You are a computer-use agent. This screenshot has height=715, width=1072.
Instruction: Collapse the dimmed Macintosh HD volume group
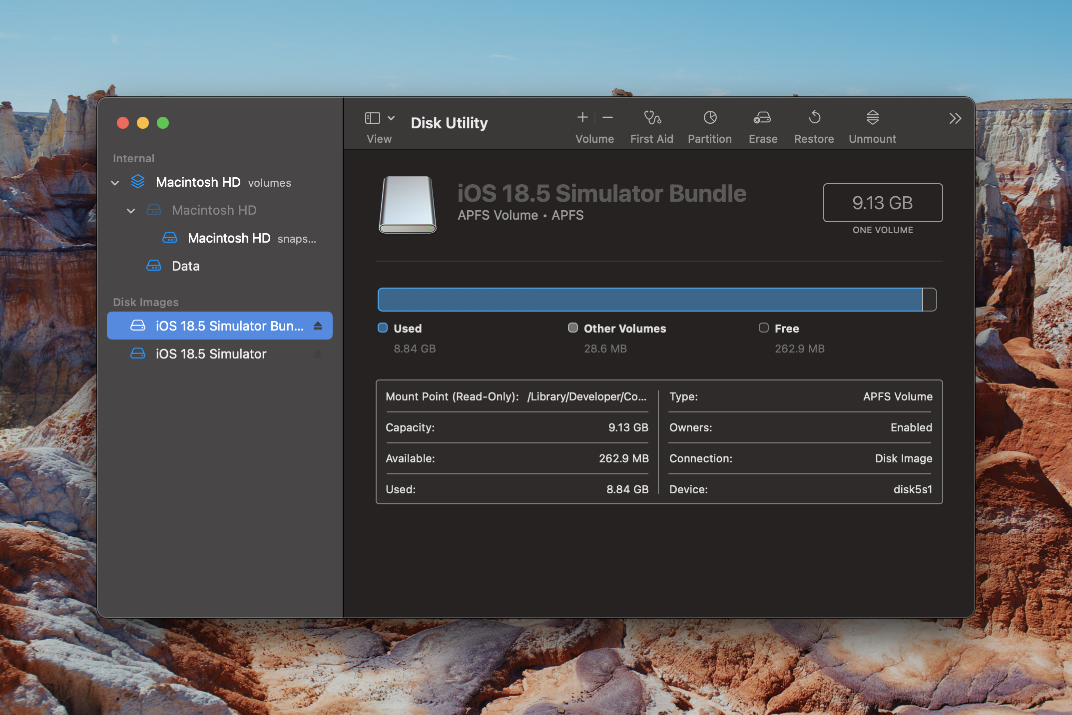131,211
